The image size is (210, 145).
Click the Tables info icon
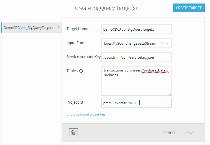(x=81, y=71)
